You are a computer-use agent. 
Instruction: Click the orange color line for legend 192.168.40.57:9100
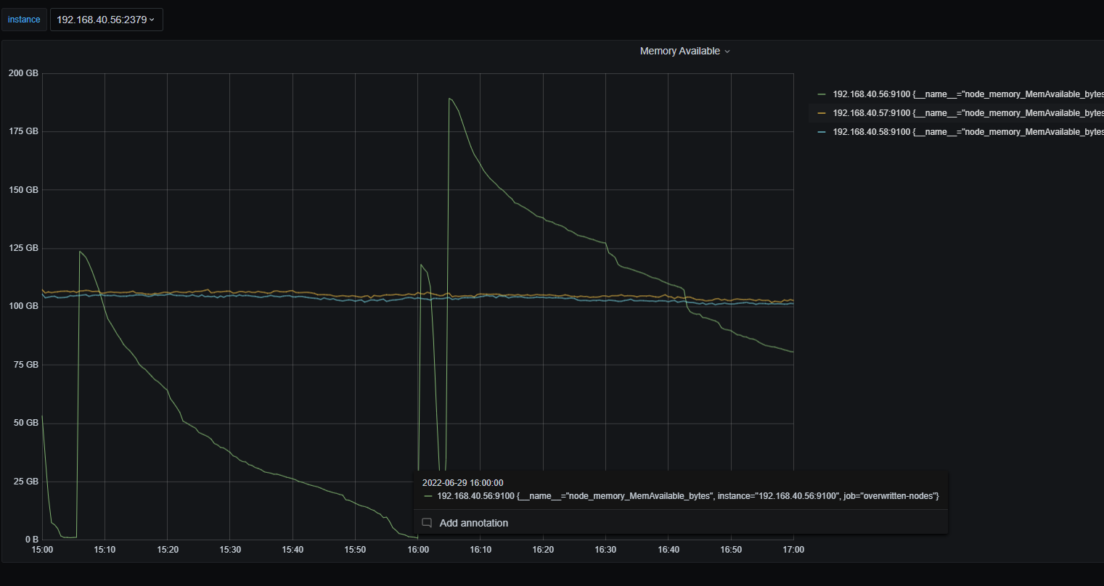pos(822,113)
